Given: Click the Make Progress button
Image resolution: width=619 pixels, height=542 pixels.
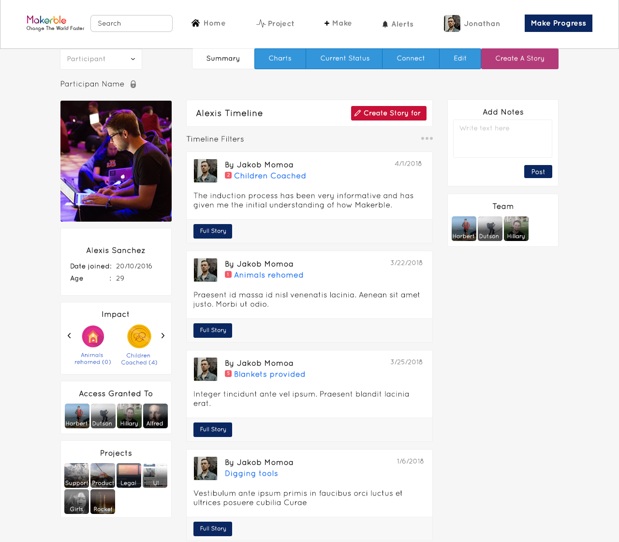Looking at the screenshot, I should tap(559, 23).
